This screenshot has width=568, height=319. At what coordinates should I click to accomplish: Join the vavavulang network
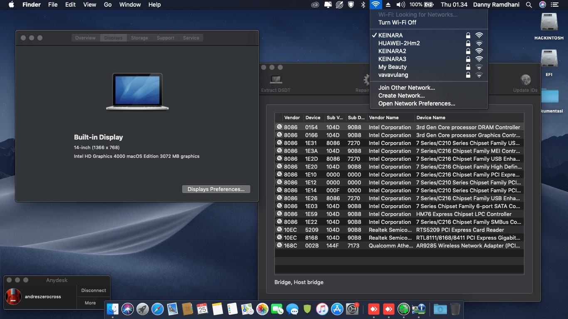(x=429, y=75)
